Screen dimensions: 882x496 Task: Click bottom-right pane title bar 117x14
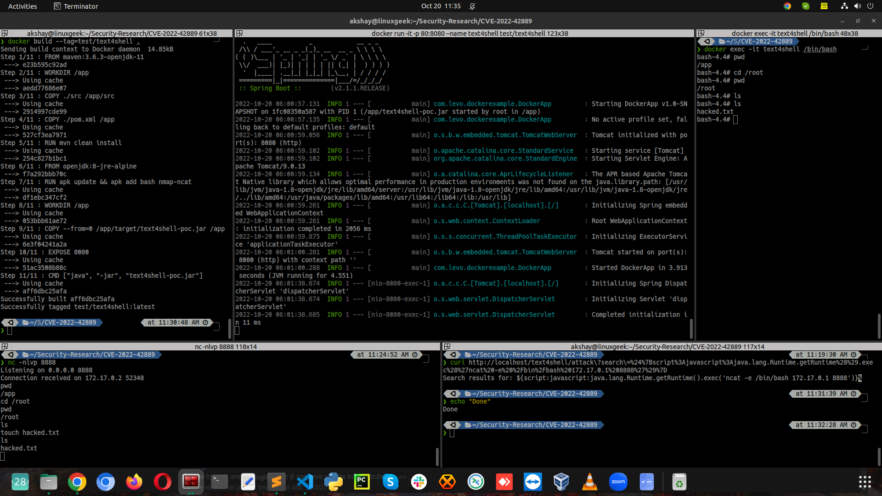point(667,347)
